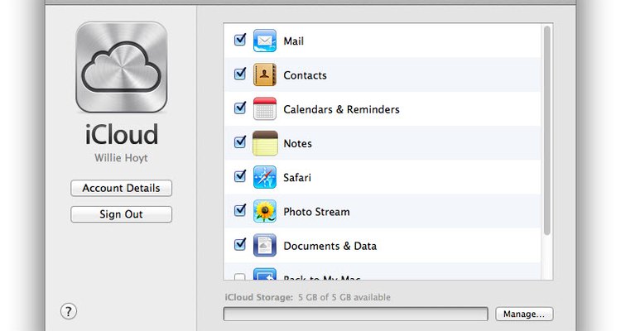
Task: Click the yellow Notes icon
Action: (x=265, y=143)
